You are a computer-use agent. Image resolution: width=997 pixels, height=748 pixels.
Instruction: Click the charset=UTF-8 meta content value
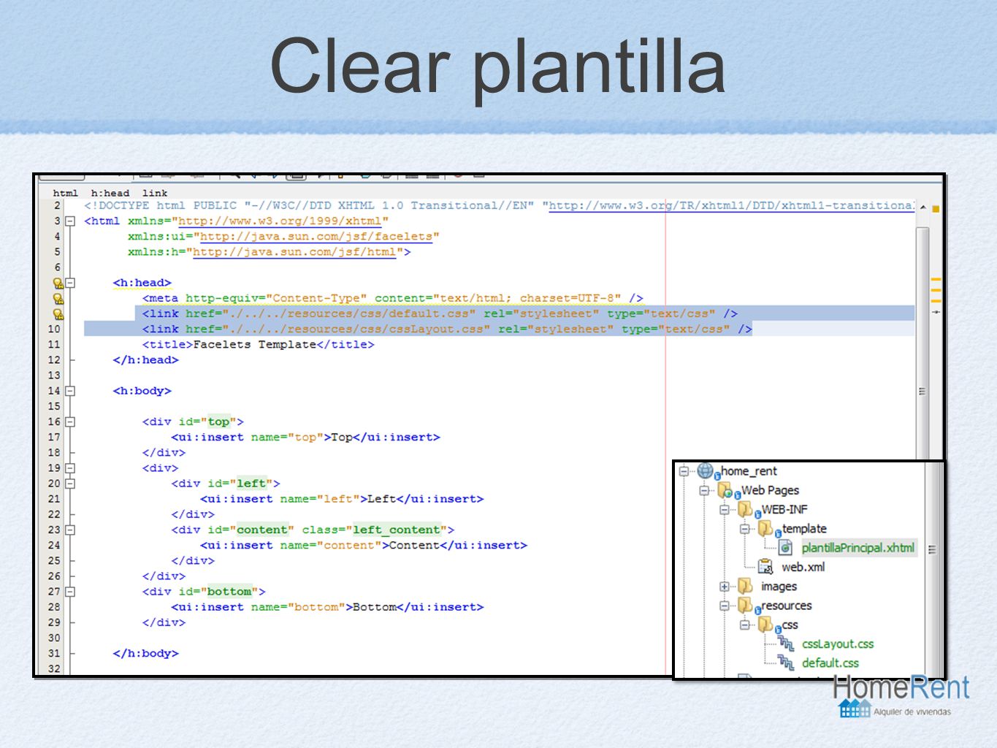[x=567, y=298]
